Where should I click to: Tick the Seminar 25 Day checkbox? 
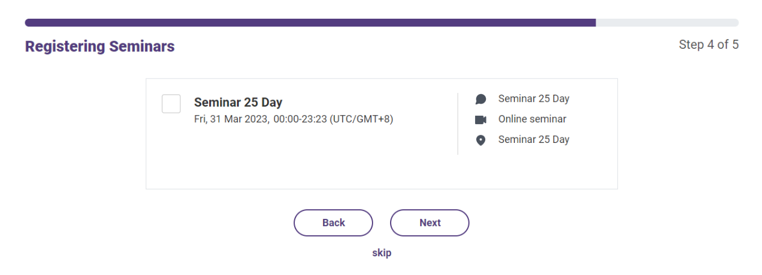tap(171, 103)
